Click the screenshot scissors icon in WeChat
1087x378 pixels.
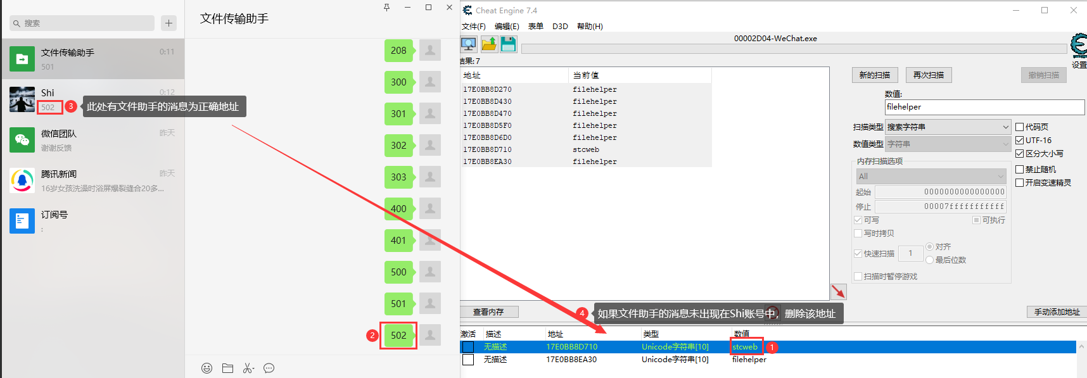[x=248, y=368]
